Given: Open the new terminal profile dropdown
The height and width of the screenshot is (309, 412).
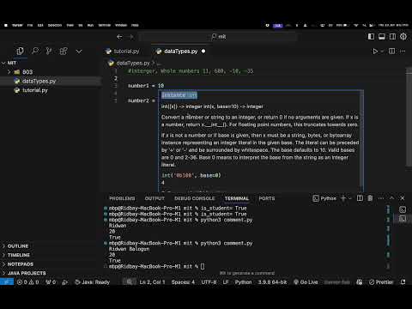Looking at the screenshot, I should 350,198.
